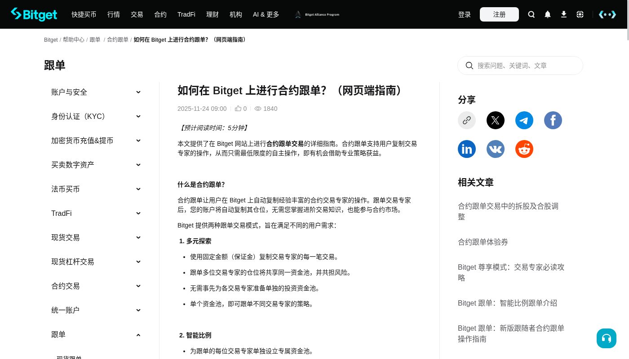
Task: Click the theme switch icon at far right
Action: (x=607, y=14)
